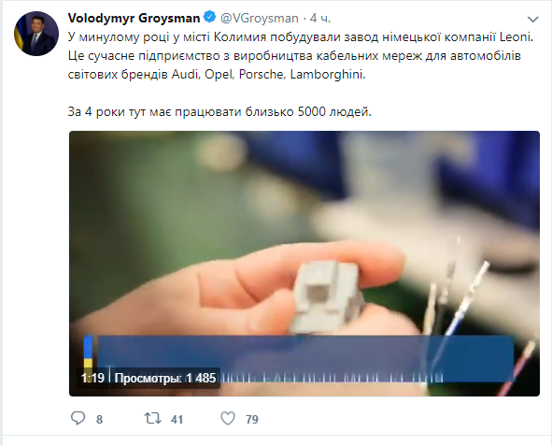Click the like count 79
552x446 pixels.
252,419
